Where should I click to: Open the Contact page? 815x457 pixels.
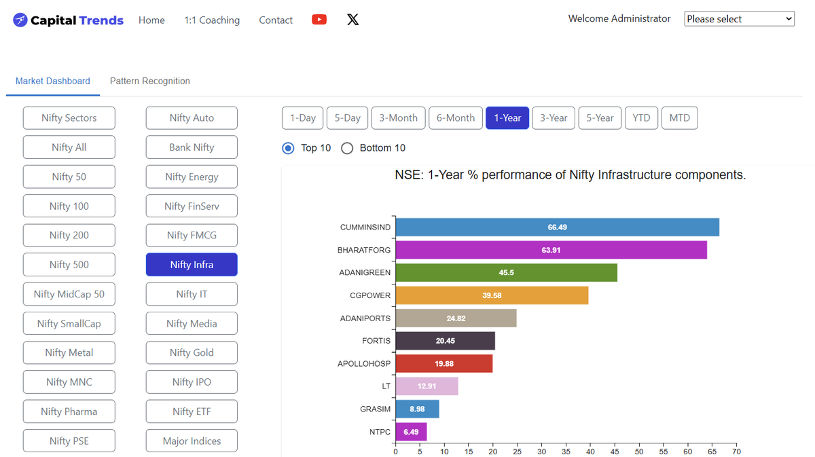click(276, 20)
